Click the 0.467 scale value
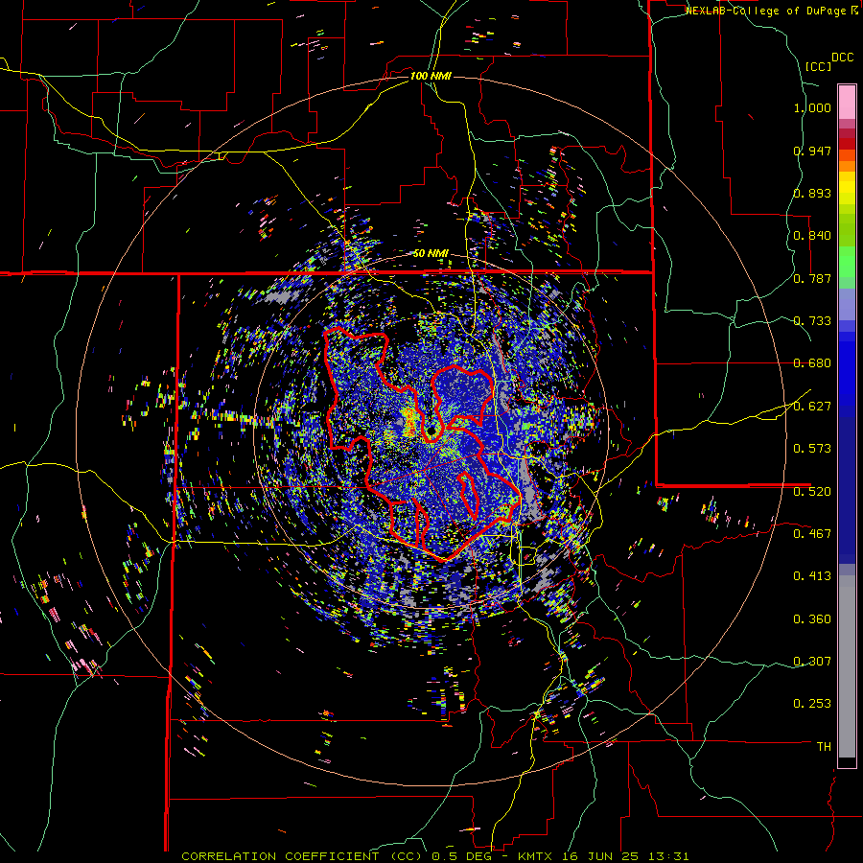This screenshot has height=863, width=863. (812, 534)
